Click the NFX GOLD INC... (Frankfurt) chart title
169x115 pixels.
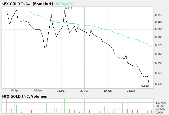27,4
